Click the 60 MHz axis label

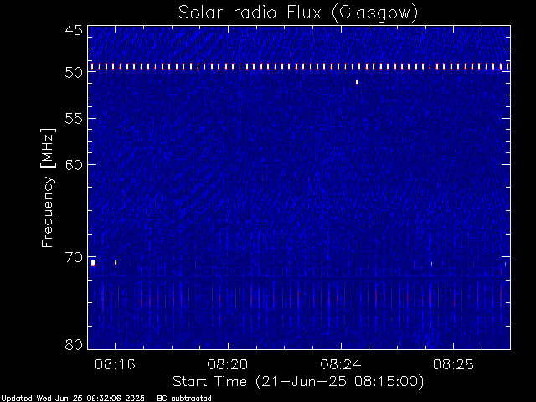[x=74, y=165]
